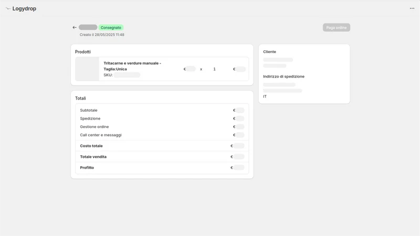Image resolution: width=420 pixels, height=236 pixels.
Task: Click the Totale vendita euro amount
Action: tap(237, 157)
